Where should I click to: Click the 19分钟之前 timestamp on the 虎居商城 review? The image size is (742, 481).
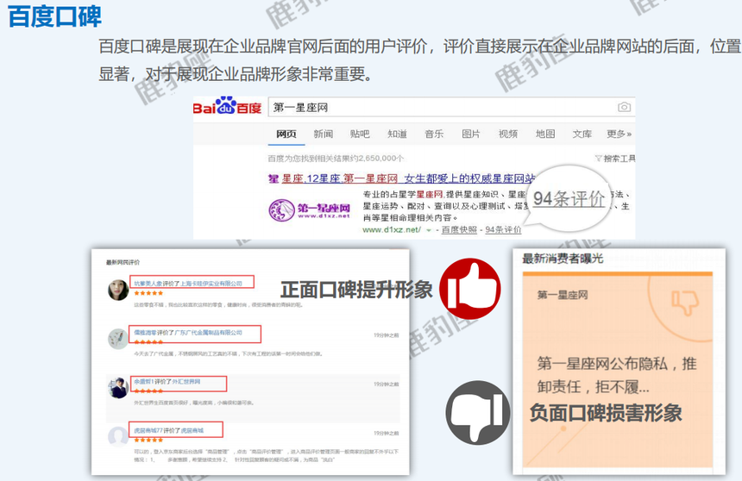point(387,434)
